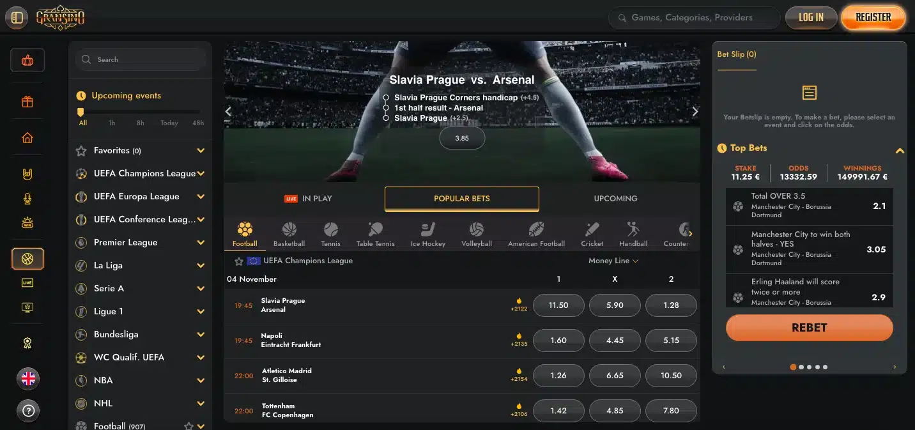The width and height of the screenshot is (915, 430).
Task: Open the Money Line market dropdown
Action: click(x=613, y=261)
